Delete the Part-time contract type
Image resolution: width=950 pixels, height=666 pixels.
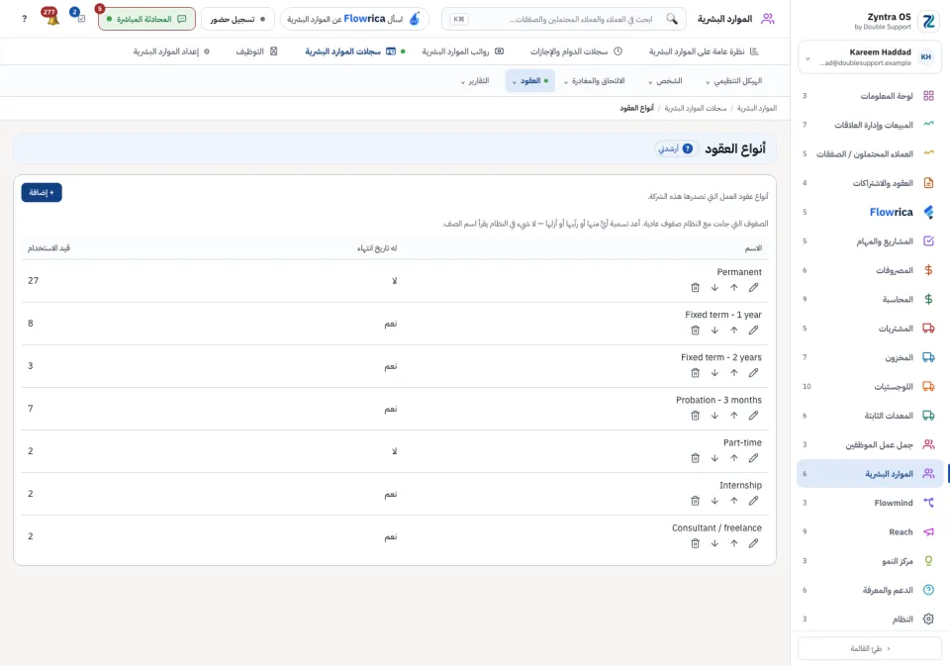click(695, 458)
